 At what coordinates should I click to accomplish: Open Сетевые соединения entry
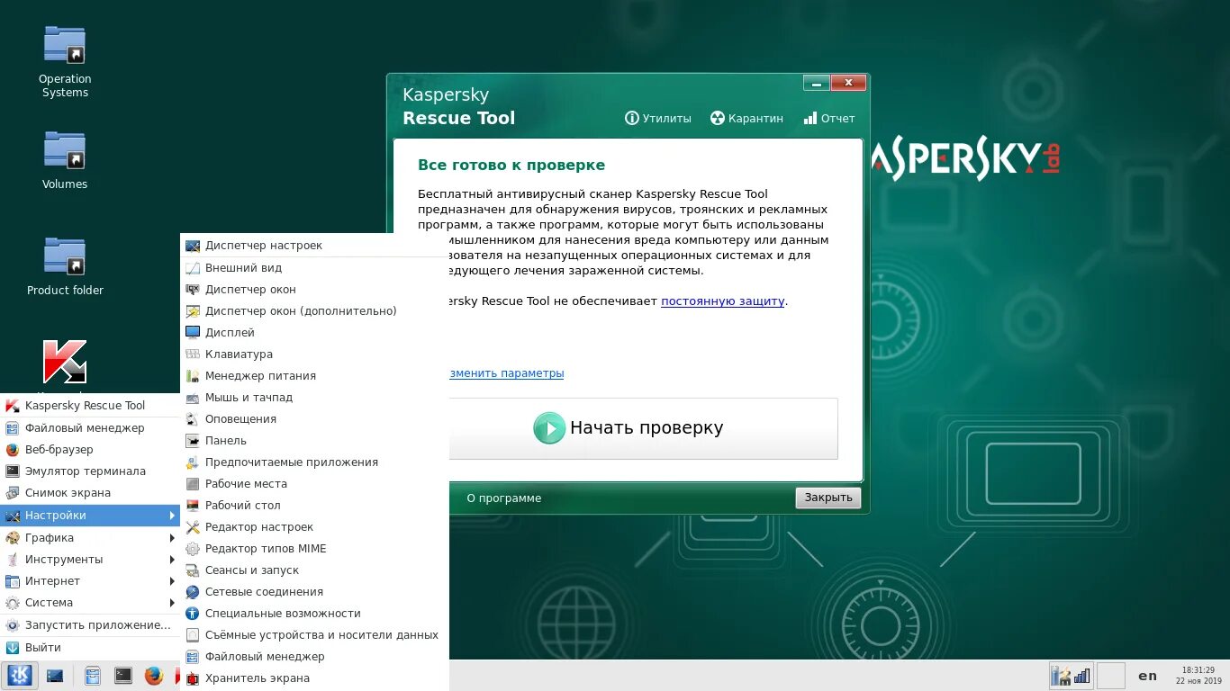tap(314, 592)
